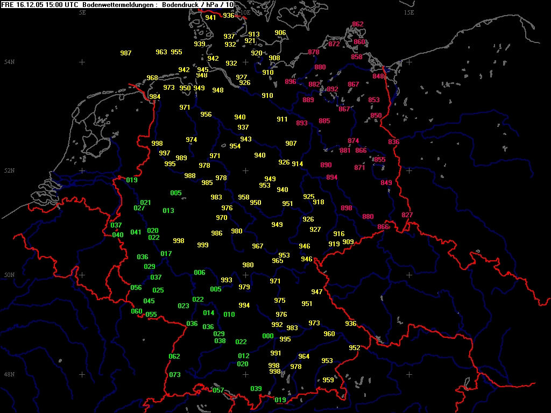Pick the pink reading 878
Viewport: 551px width, 413px height.
[x=314, y=52]
